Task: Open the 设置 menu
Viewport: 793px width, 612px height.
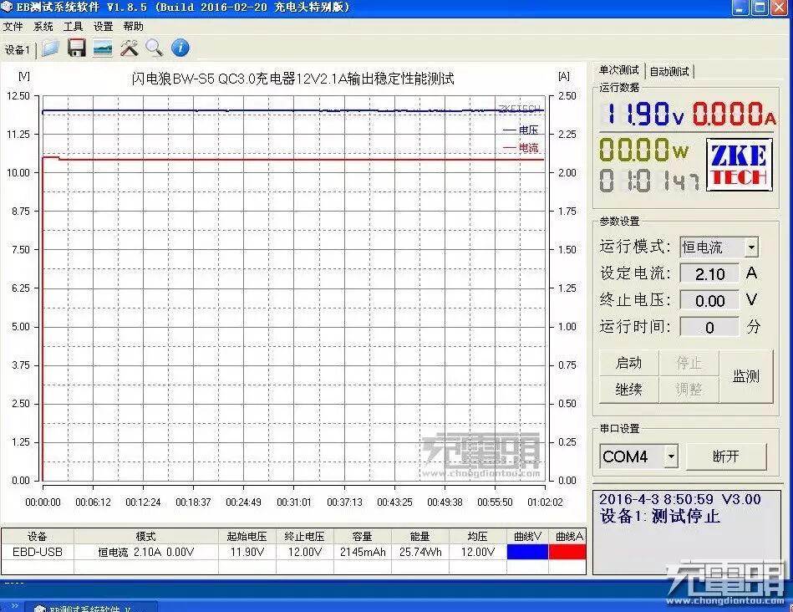Action: pos(103,26)
